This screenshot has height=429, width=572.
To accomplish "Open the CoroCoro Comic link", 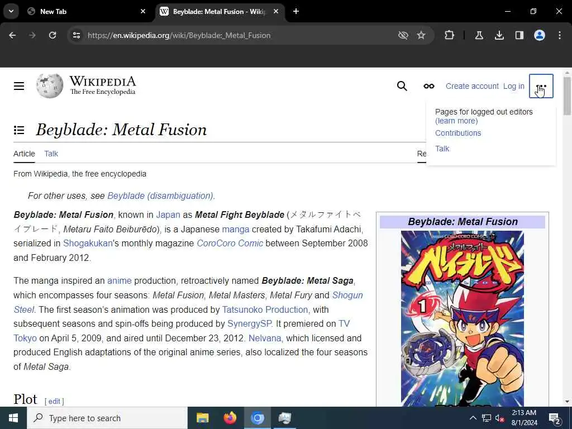I will click(x=230, y=244).
